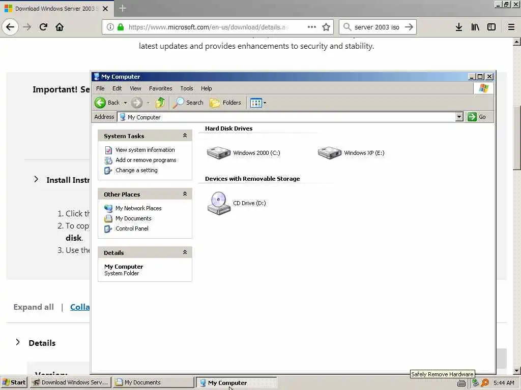Open Forward history dropdown arrow
This screenshot has width=521, height=390.
[149, 103]
